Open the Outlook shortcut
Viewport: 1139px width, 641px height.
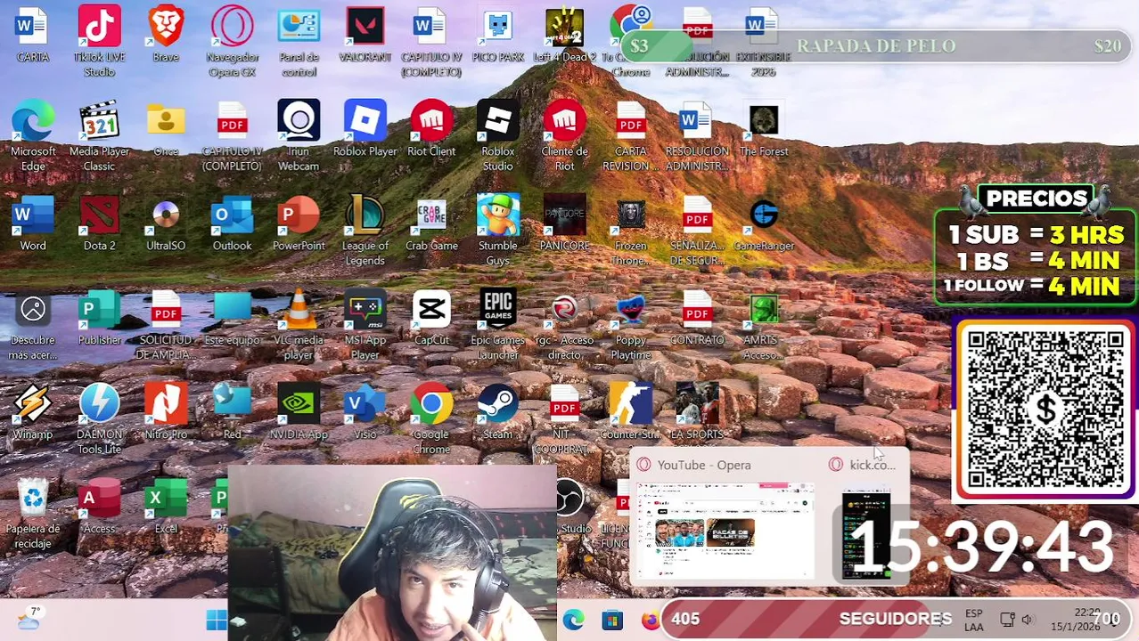232,224
